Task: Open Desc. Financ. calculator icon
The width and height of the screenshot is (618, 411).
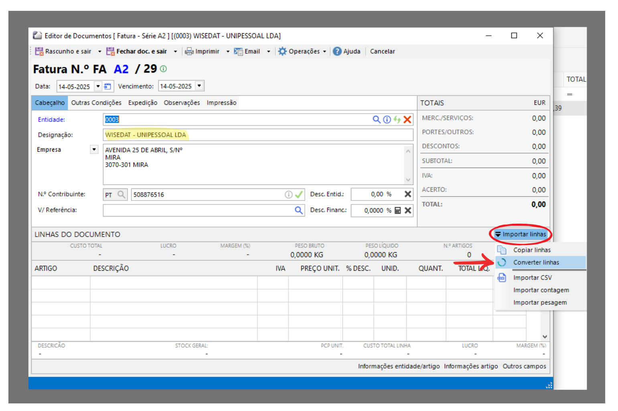Action: 398,211
